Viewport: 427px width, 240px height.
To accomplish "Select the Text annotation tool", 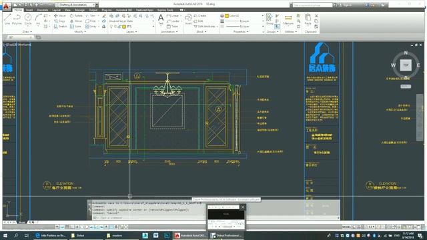I will click(161, 19).
